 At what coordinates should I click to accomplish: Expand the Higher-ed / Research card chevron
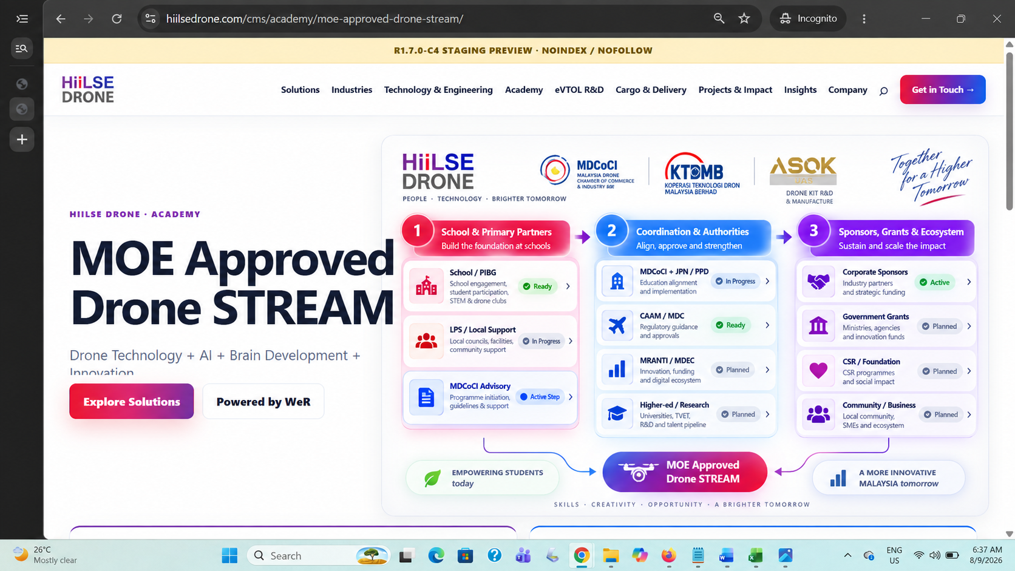(x=767, y=414)
